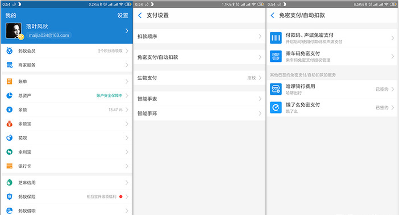Select the 智能手表 menu item

point(147,99)
